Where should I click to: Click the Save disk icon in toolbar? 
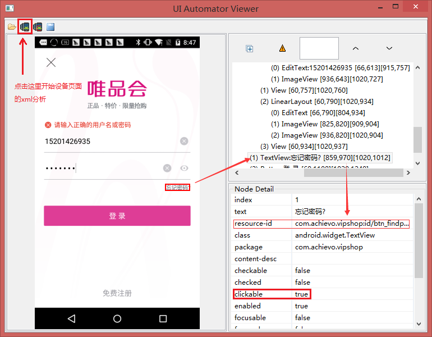(x=50, y=26)
